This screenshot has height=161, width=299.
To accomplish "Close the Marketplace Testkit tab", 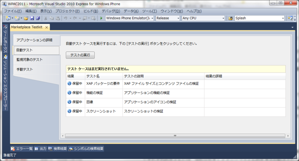I will pos(46,27).
